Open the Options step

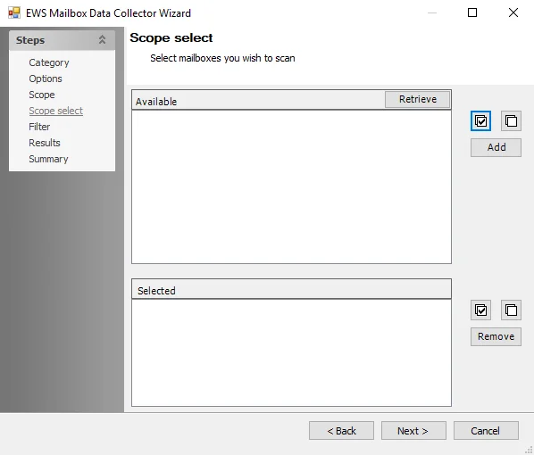(46, 79)
